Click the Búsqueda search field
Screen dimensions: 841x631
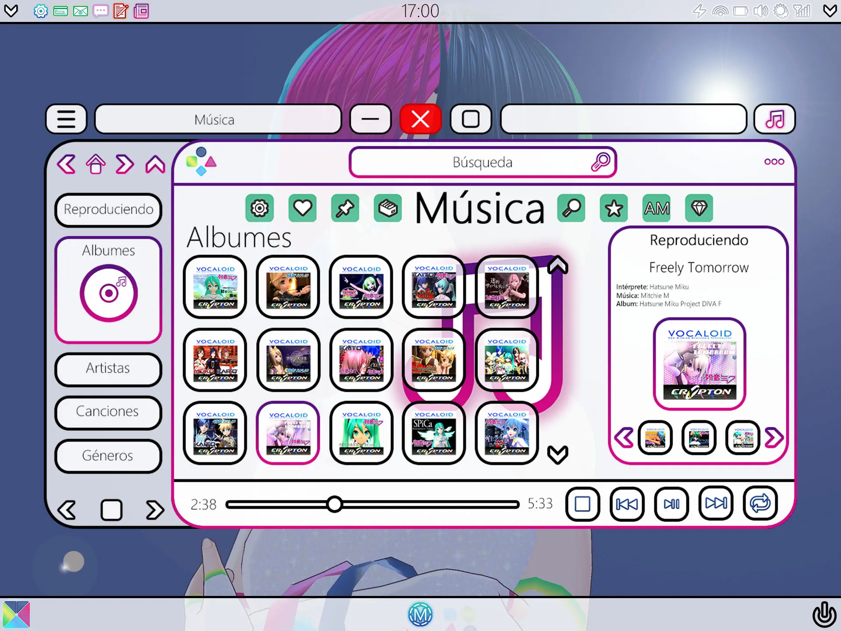tap(482, 163)
